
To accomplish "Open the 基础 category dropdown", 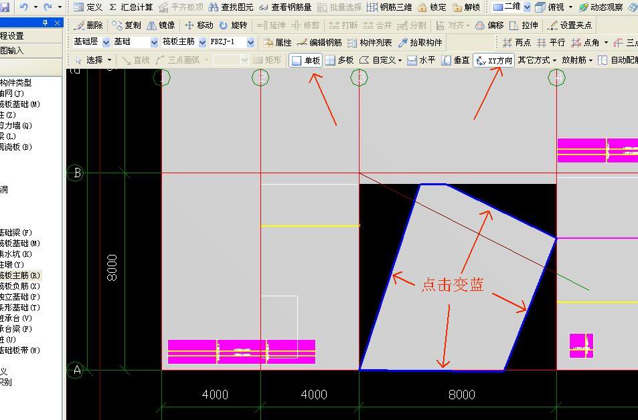I will [154, 42].
